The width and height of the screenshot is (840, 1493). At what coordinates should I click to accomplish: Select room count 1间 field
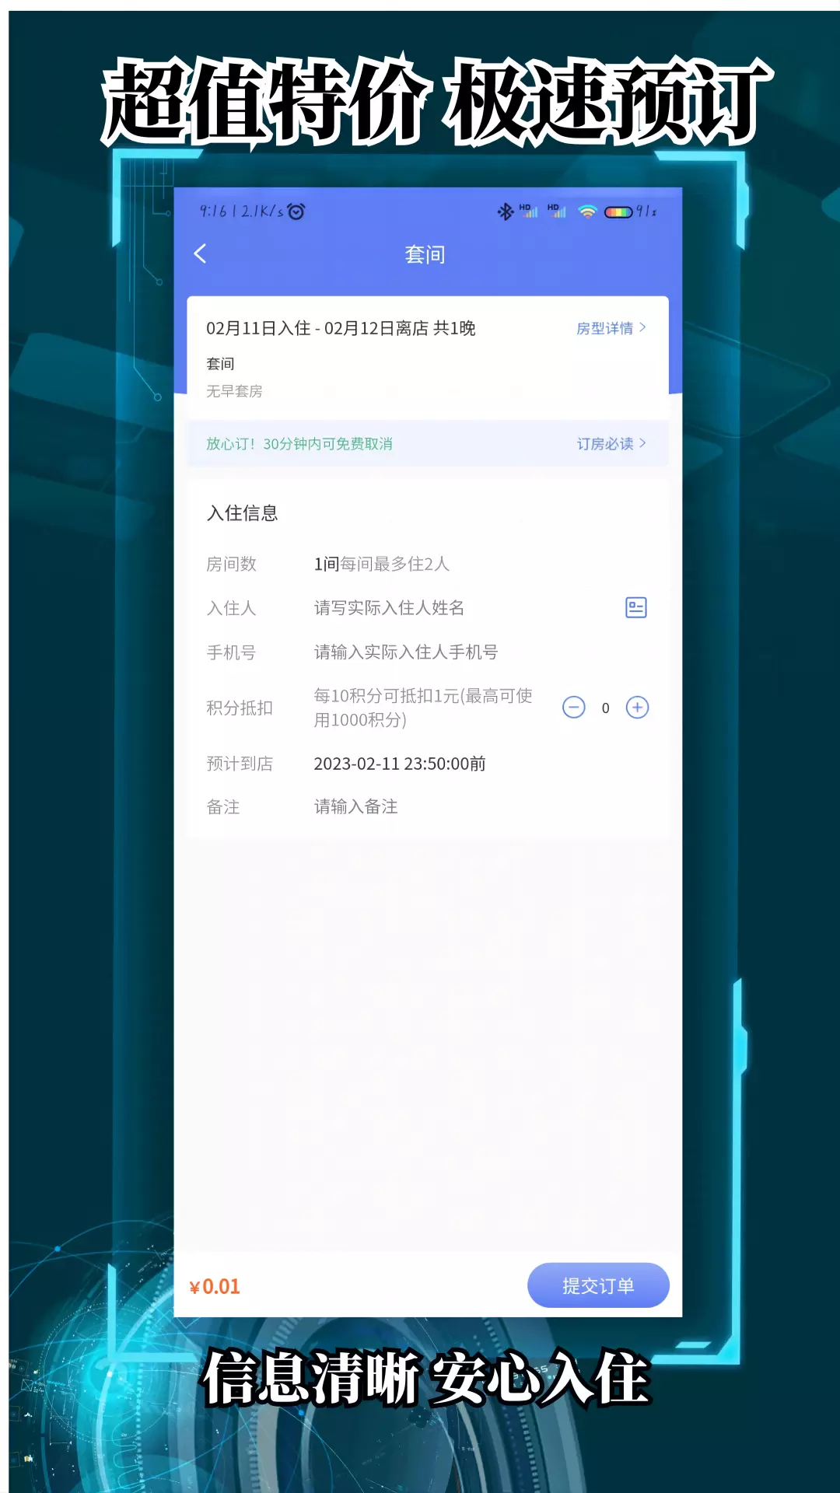[381, 564]
